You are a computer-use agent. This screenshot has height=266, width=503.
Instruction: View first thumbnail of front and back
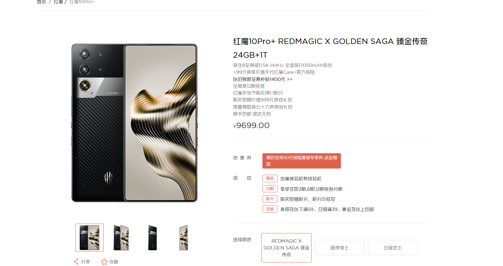[x=90, y=238]
